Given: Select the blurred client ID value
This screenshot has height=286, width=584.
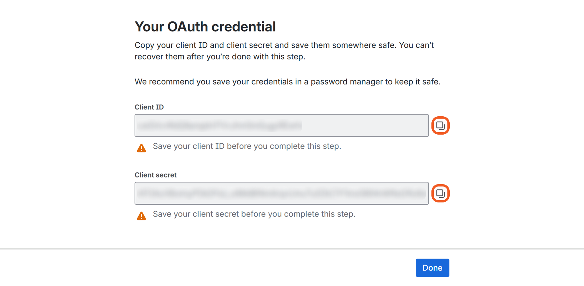Looking at the screenshot, I should 220,125.
